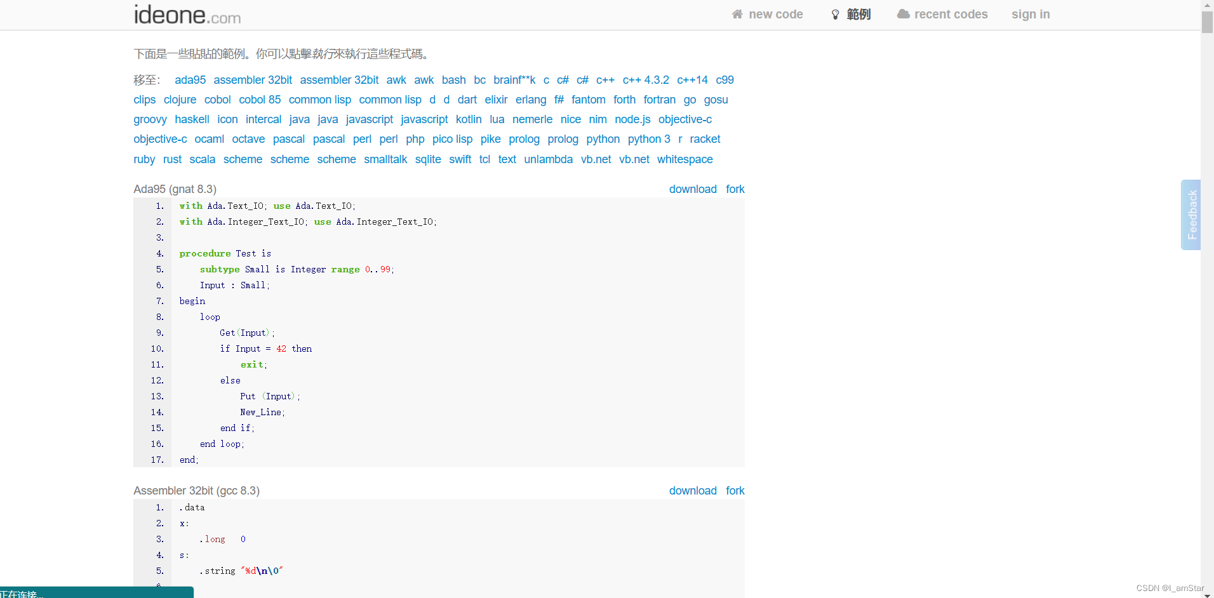Image resolution: width=1214 pixels, height=598 pixels.
Task: Click the home icon beside new code
Action: [x=737, y=14]
